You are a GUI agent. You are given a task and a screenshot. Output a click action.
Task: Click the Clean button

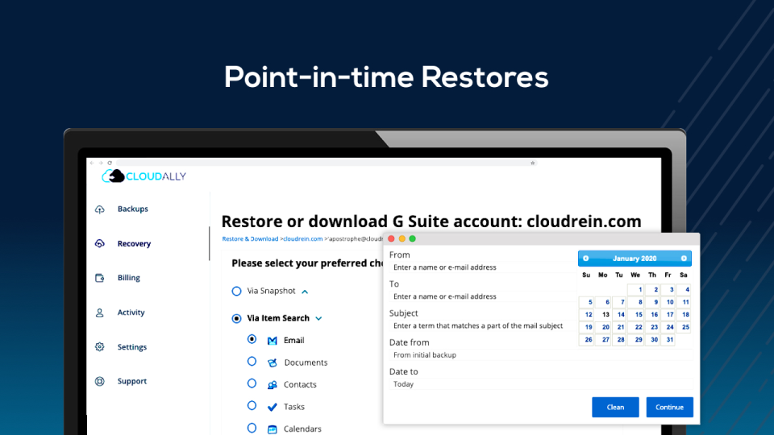615,408
